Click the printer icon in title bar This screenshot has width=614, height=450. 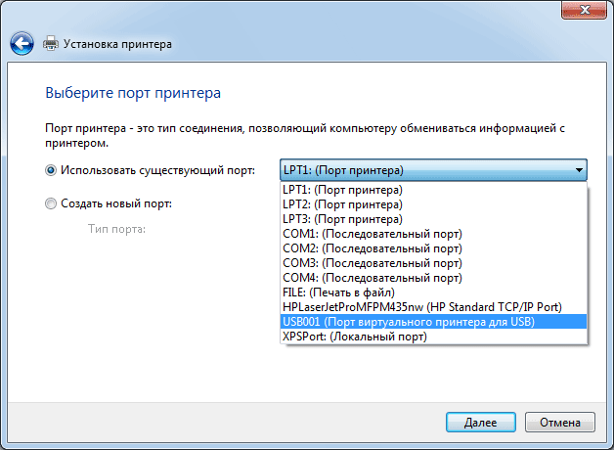[50, 44]
